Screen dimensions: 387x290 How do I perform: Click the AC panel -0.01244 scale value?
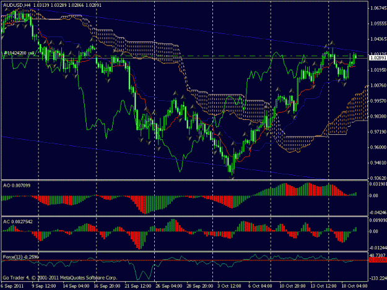tap(378, 248)
